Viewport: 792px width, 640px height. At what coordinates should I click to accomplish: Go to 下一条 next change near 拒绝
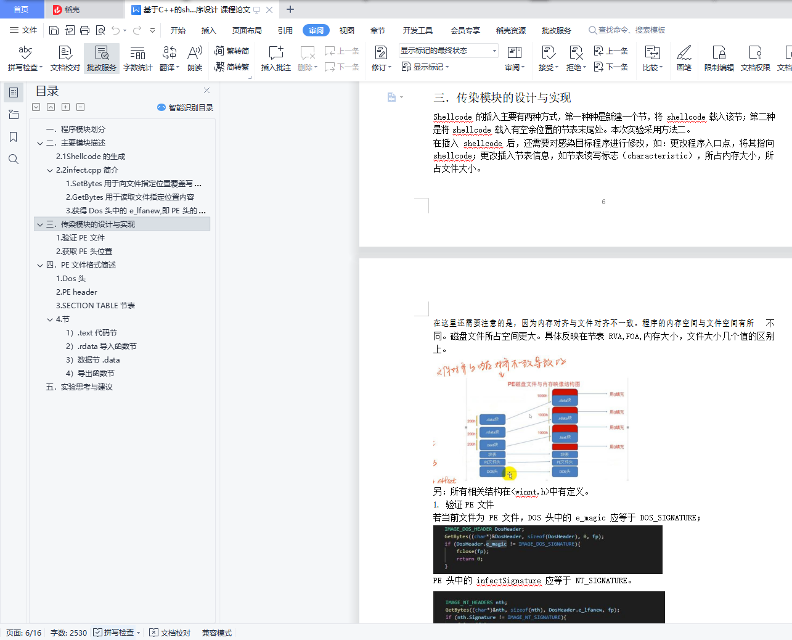611,67
